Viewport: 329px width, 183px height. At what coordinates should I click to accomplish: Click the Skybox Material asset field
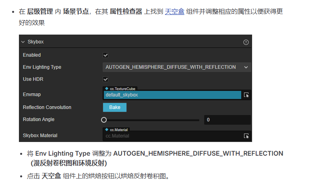tap(172, 136)
